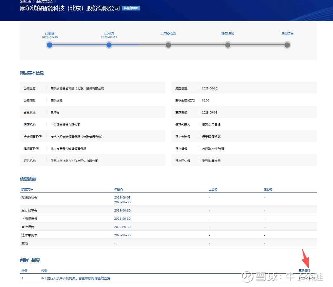Click the 内容 column header

[44, 271]
